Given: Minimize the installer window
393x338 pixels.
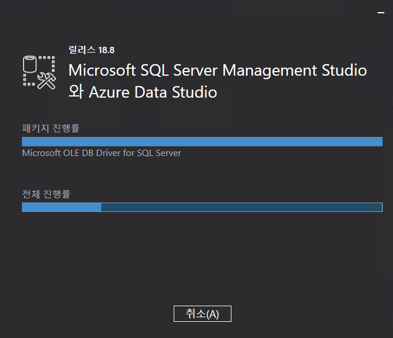Looking at the screenshot, I should click(381, 13).
